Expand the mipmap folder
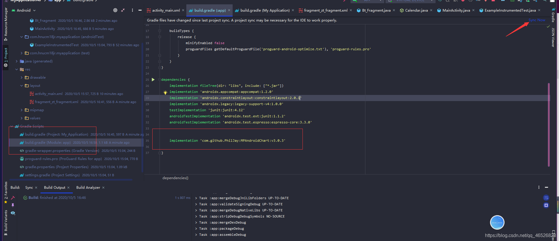 click(22, 110)
